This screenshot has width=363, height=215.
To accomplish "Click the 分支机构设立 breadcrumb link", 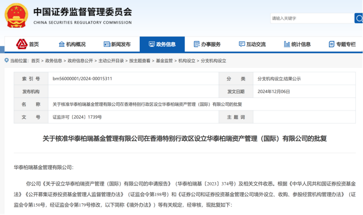I will pos(213,61).
